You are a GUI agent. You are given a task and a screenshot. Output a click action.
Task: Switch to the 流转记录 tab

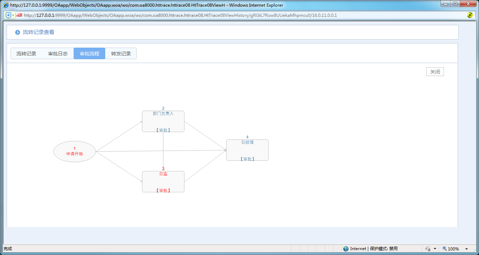tap(26, 54)
